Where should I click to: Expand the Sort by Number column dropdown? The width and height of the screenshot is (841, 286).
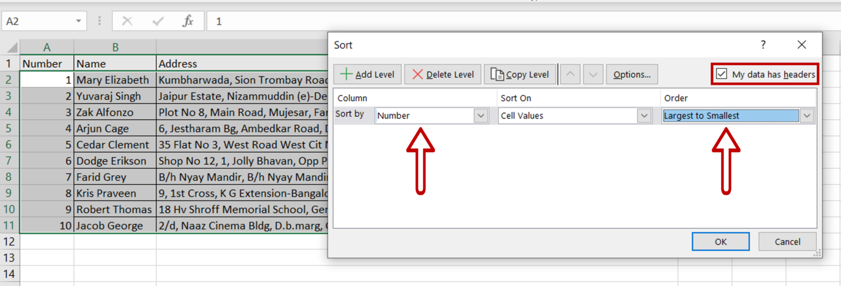click(481, 116)
